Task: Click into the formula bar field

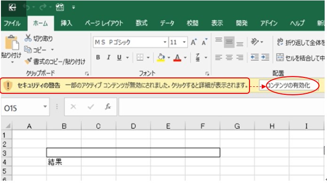Action: click(222, 107)
